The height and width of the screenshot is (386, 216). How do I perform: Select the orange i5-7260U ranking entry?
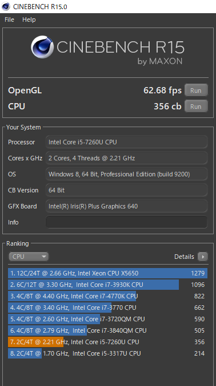pyautogui.click(x=107, y=342)
